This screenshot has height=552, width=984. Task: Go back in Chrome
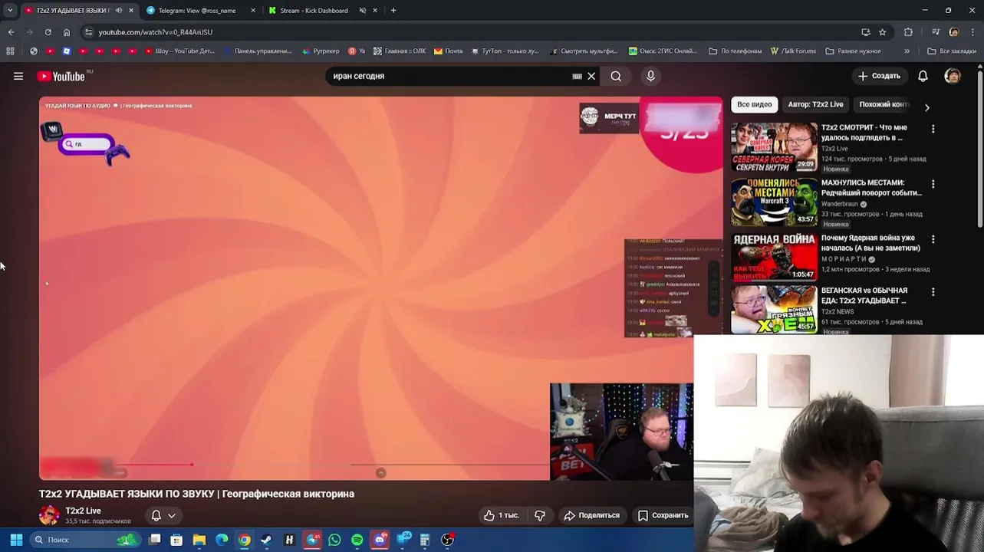pyautogui.click(x=11, y=32)
